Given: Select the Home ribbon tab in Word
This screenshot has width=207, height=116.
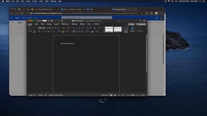Looking at the screenshot, I should 30,24.
